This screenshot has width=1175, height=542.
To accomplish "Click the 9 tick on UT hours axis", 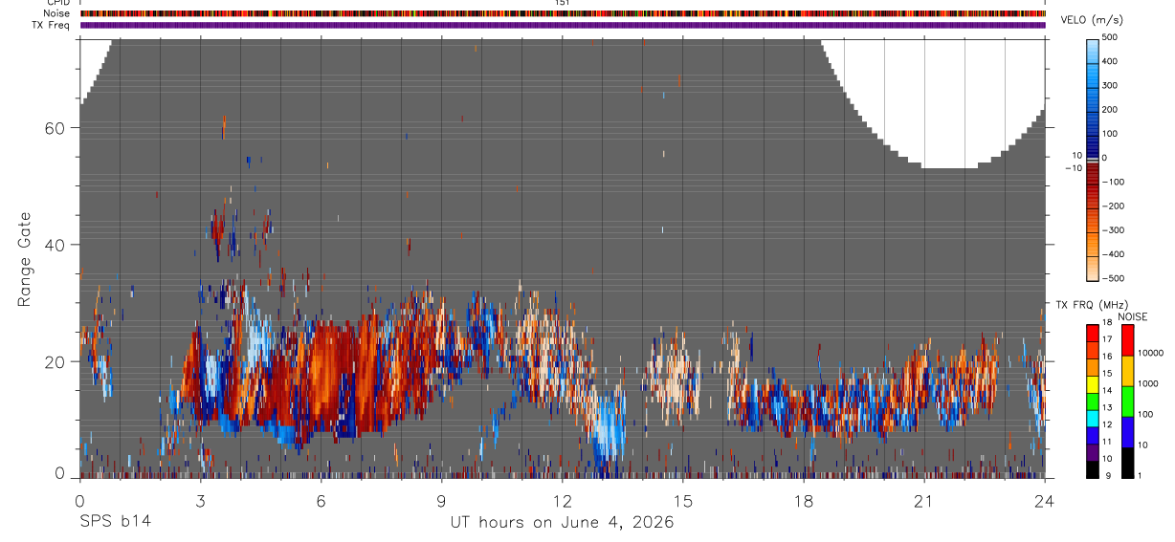I will tap(442, 500).
